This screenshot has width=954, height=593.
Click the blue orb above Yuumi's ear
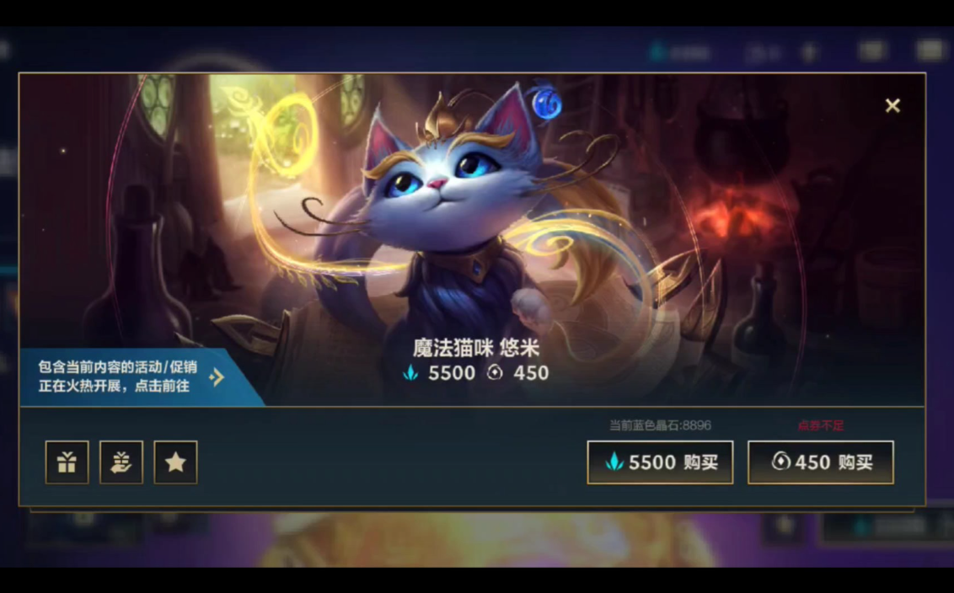pos(546,103)
